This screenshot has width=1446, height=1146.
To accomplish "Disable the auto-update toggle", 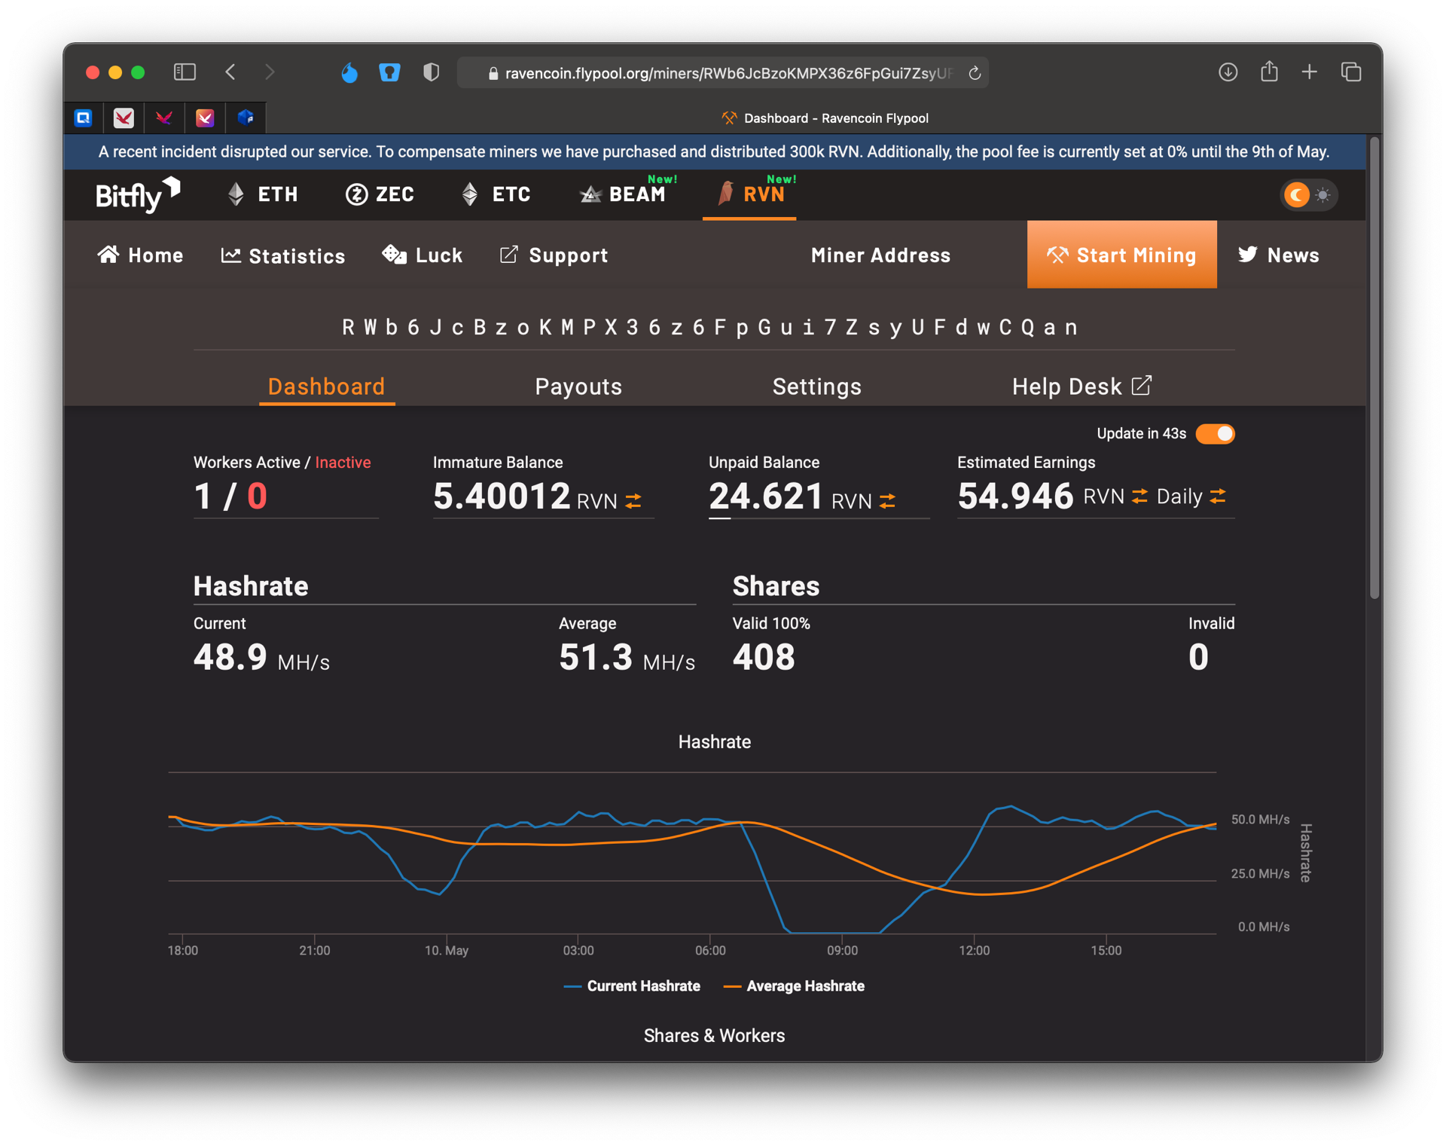I will pyautogui.click(x=1215, y=434).
